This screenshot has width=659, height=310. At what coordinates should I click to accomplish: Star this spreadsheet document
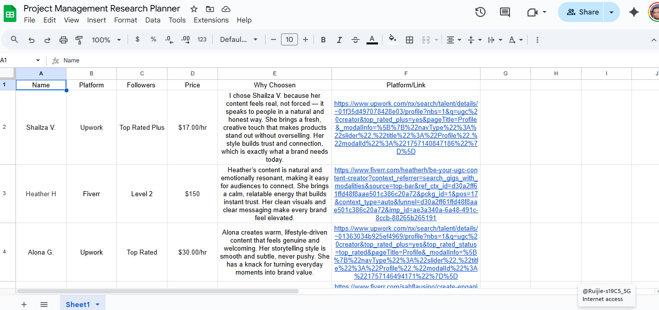194,9
